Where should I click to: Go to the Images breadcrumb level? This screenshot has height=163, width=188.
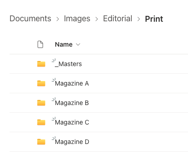77,19
